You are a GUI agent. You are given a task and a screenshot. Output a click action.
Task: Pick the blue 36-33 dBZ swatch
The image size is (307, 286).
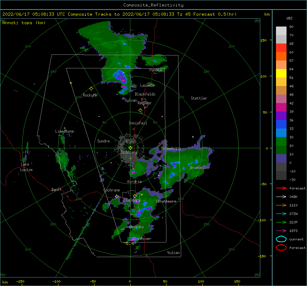pos(281,124)
